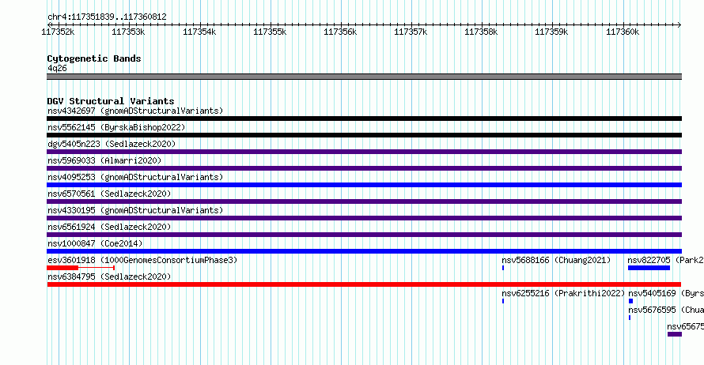Select the purple bar under nsv6561924
Viewport: 704px width, 365px height.
tap(364, 235)
